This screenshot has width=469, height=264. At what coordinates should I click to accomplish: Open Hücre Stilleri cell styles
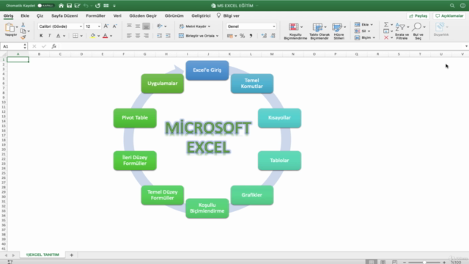coord(339,31)
